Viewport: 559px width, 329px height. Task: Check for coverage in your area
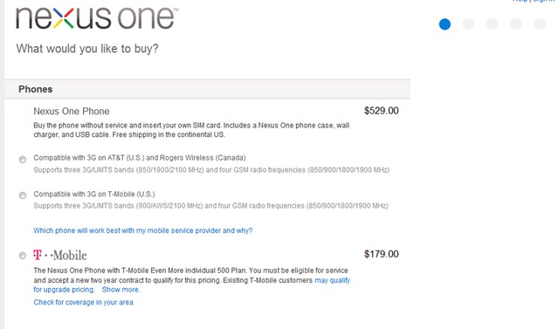(84, 302)
